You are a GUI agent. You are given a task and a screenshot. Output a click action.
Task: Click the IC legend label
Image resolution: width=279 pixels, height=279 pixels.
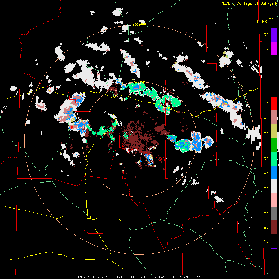[266, 200]
